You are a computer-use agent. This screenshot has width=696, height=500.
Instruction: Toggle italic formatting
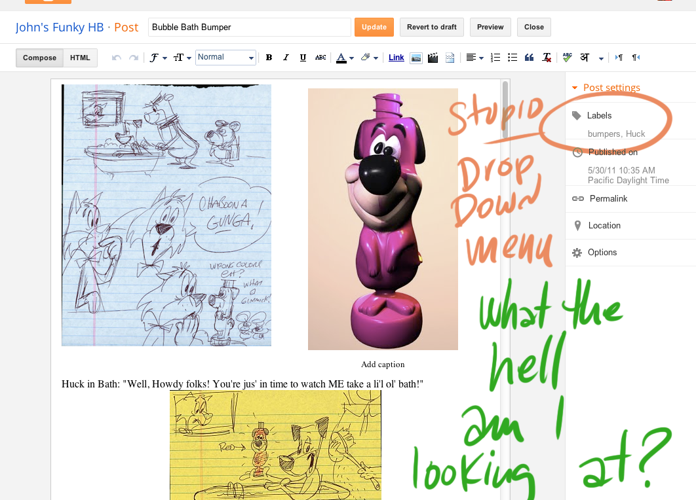point(286,57)
